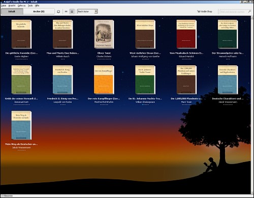Switch to grid cover view icon
254x198 pixels.
(72, 12)
